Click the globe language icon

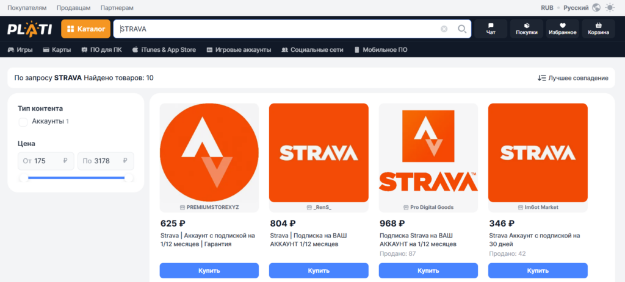point(596,7)
